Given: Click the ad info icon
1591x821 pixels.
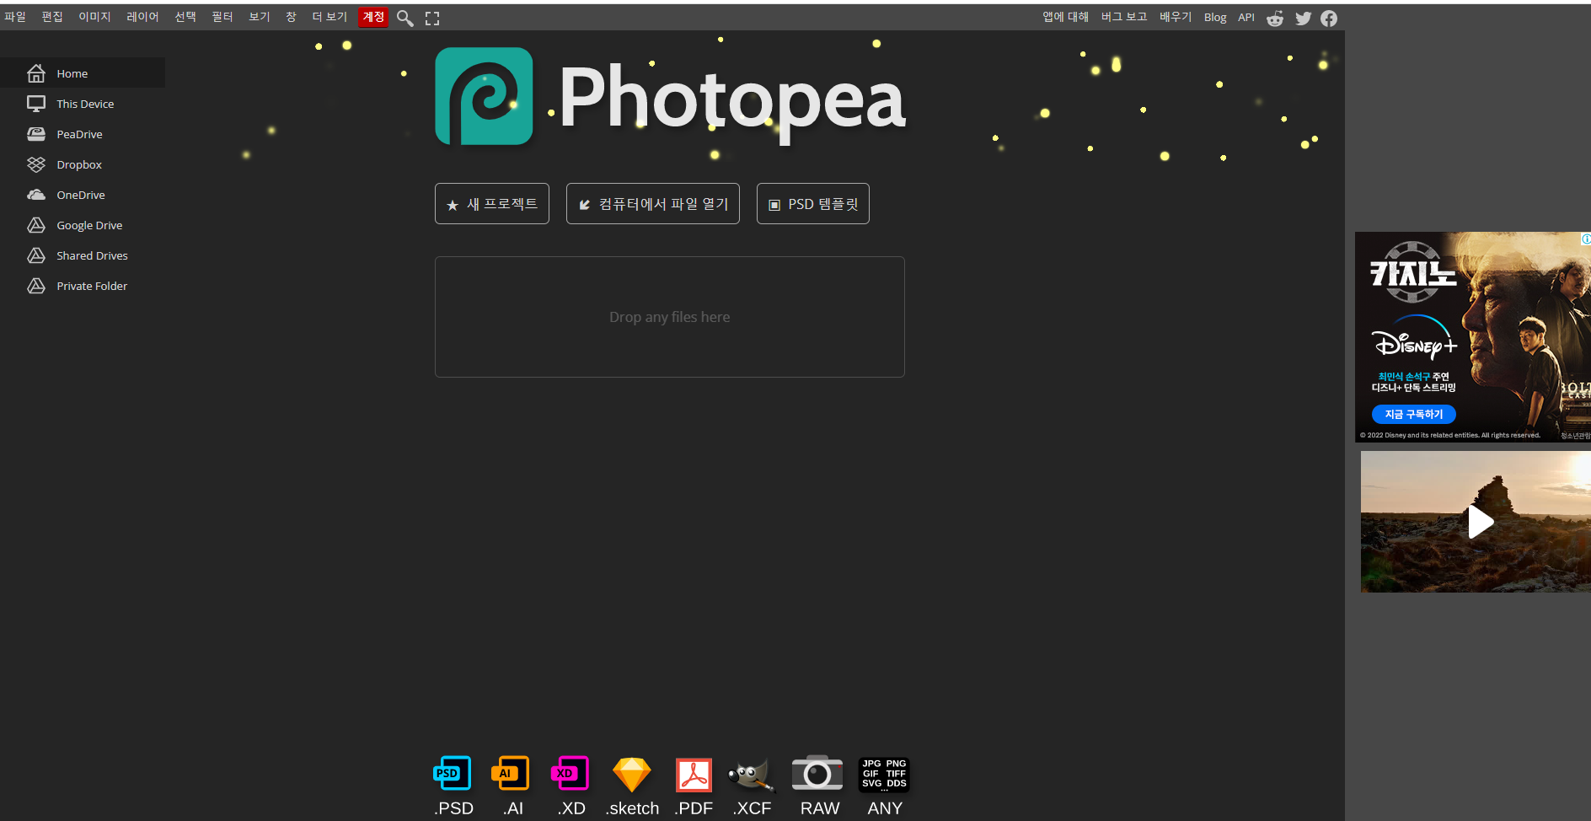Looking at the screenshot, I should [1586, 239].
